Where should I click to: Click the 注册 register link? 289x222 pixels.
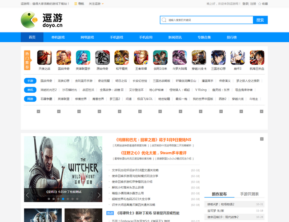[253, 4]
